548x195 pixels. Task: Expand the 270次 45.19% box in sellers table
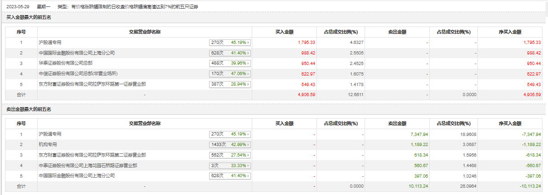click(230, 134)
